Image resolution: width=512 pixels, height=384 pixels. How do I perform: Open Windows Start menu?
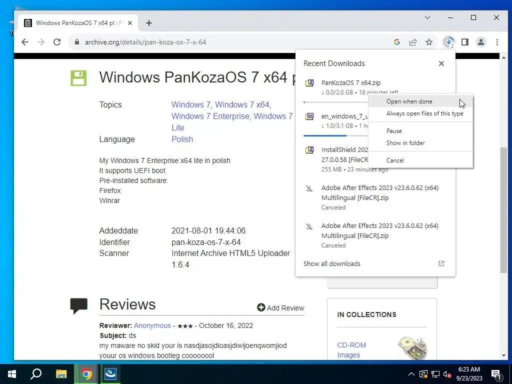tap(12, 374)
